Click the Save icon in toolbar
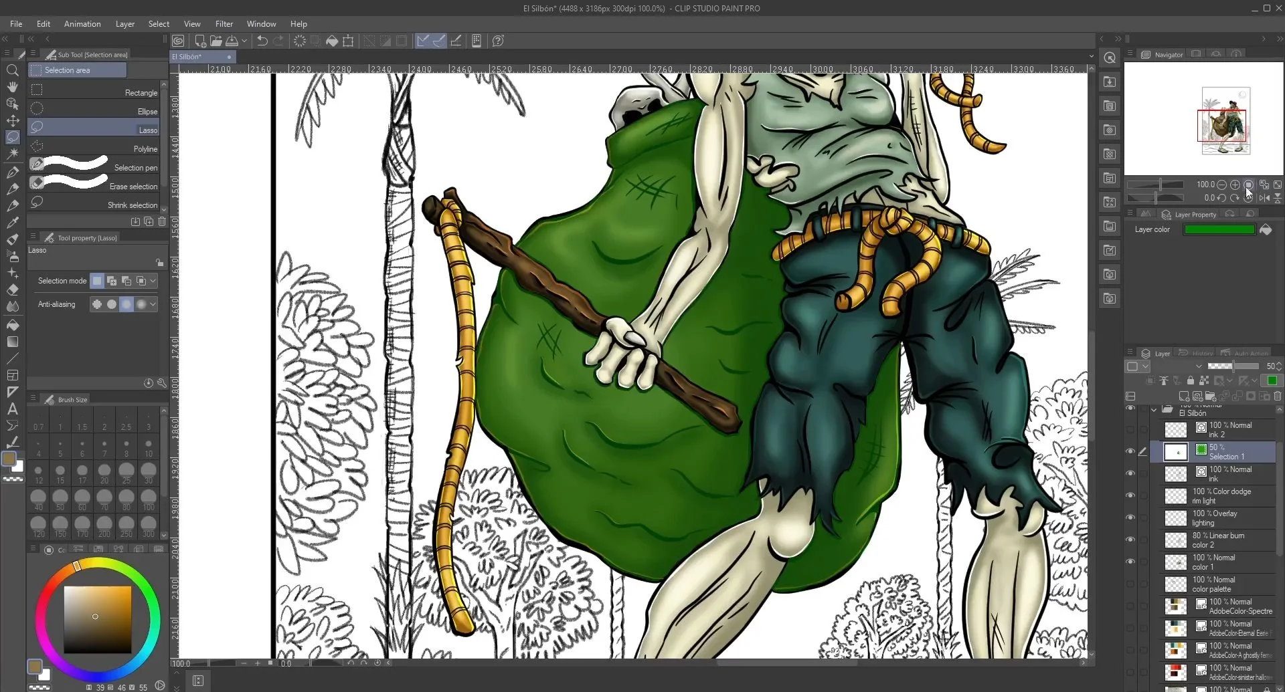 (x=232, y=41)
